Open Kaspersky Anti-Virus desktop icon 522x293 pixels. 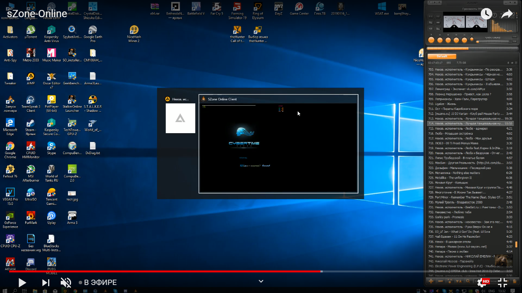[51, 34]
